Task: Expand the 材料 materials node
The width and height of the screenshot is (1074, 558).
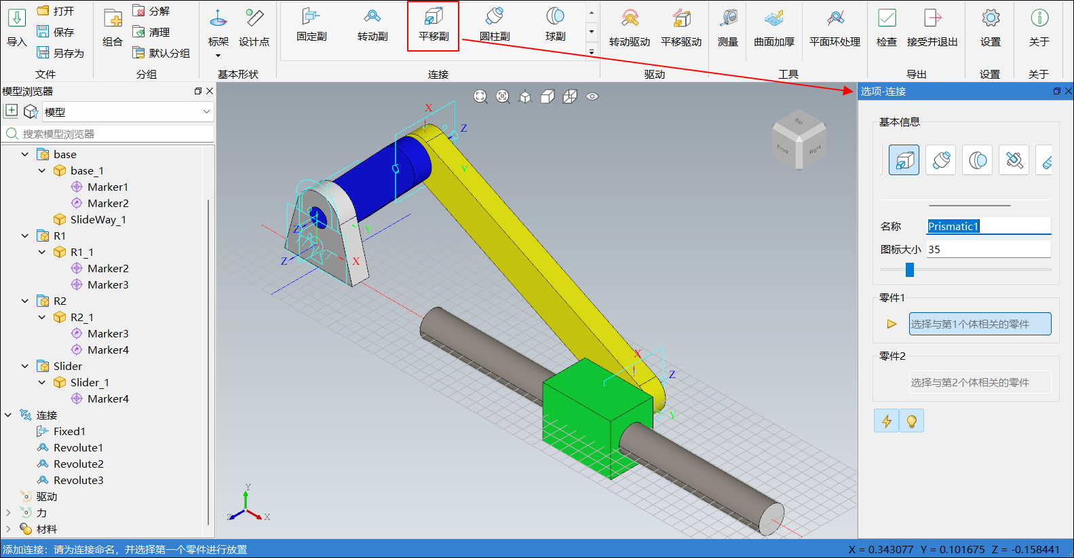Action: coord(8,529)
